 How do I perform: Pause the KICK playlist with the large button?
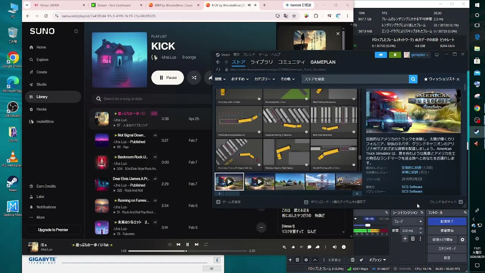[167, 78]
